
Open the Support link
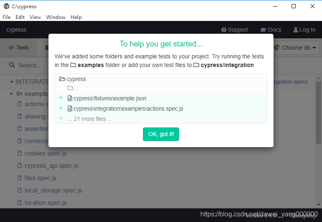point(235,30)
